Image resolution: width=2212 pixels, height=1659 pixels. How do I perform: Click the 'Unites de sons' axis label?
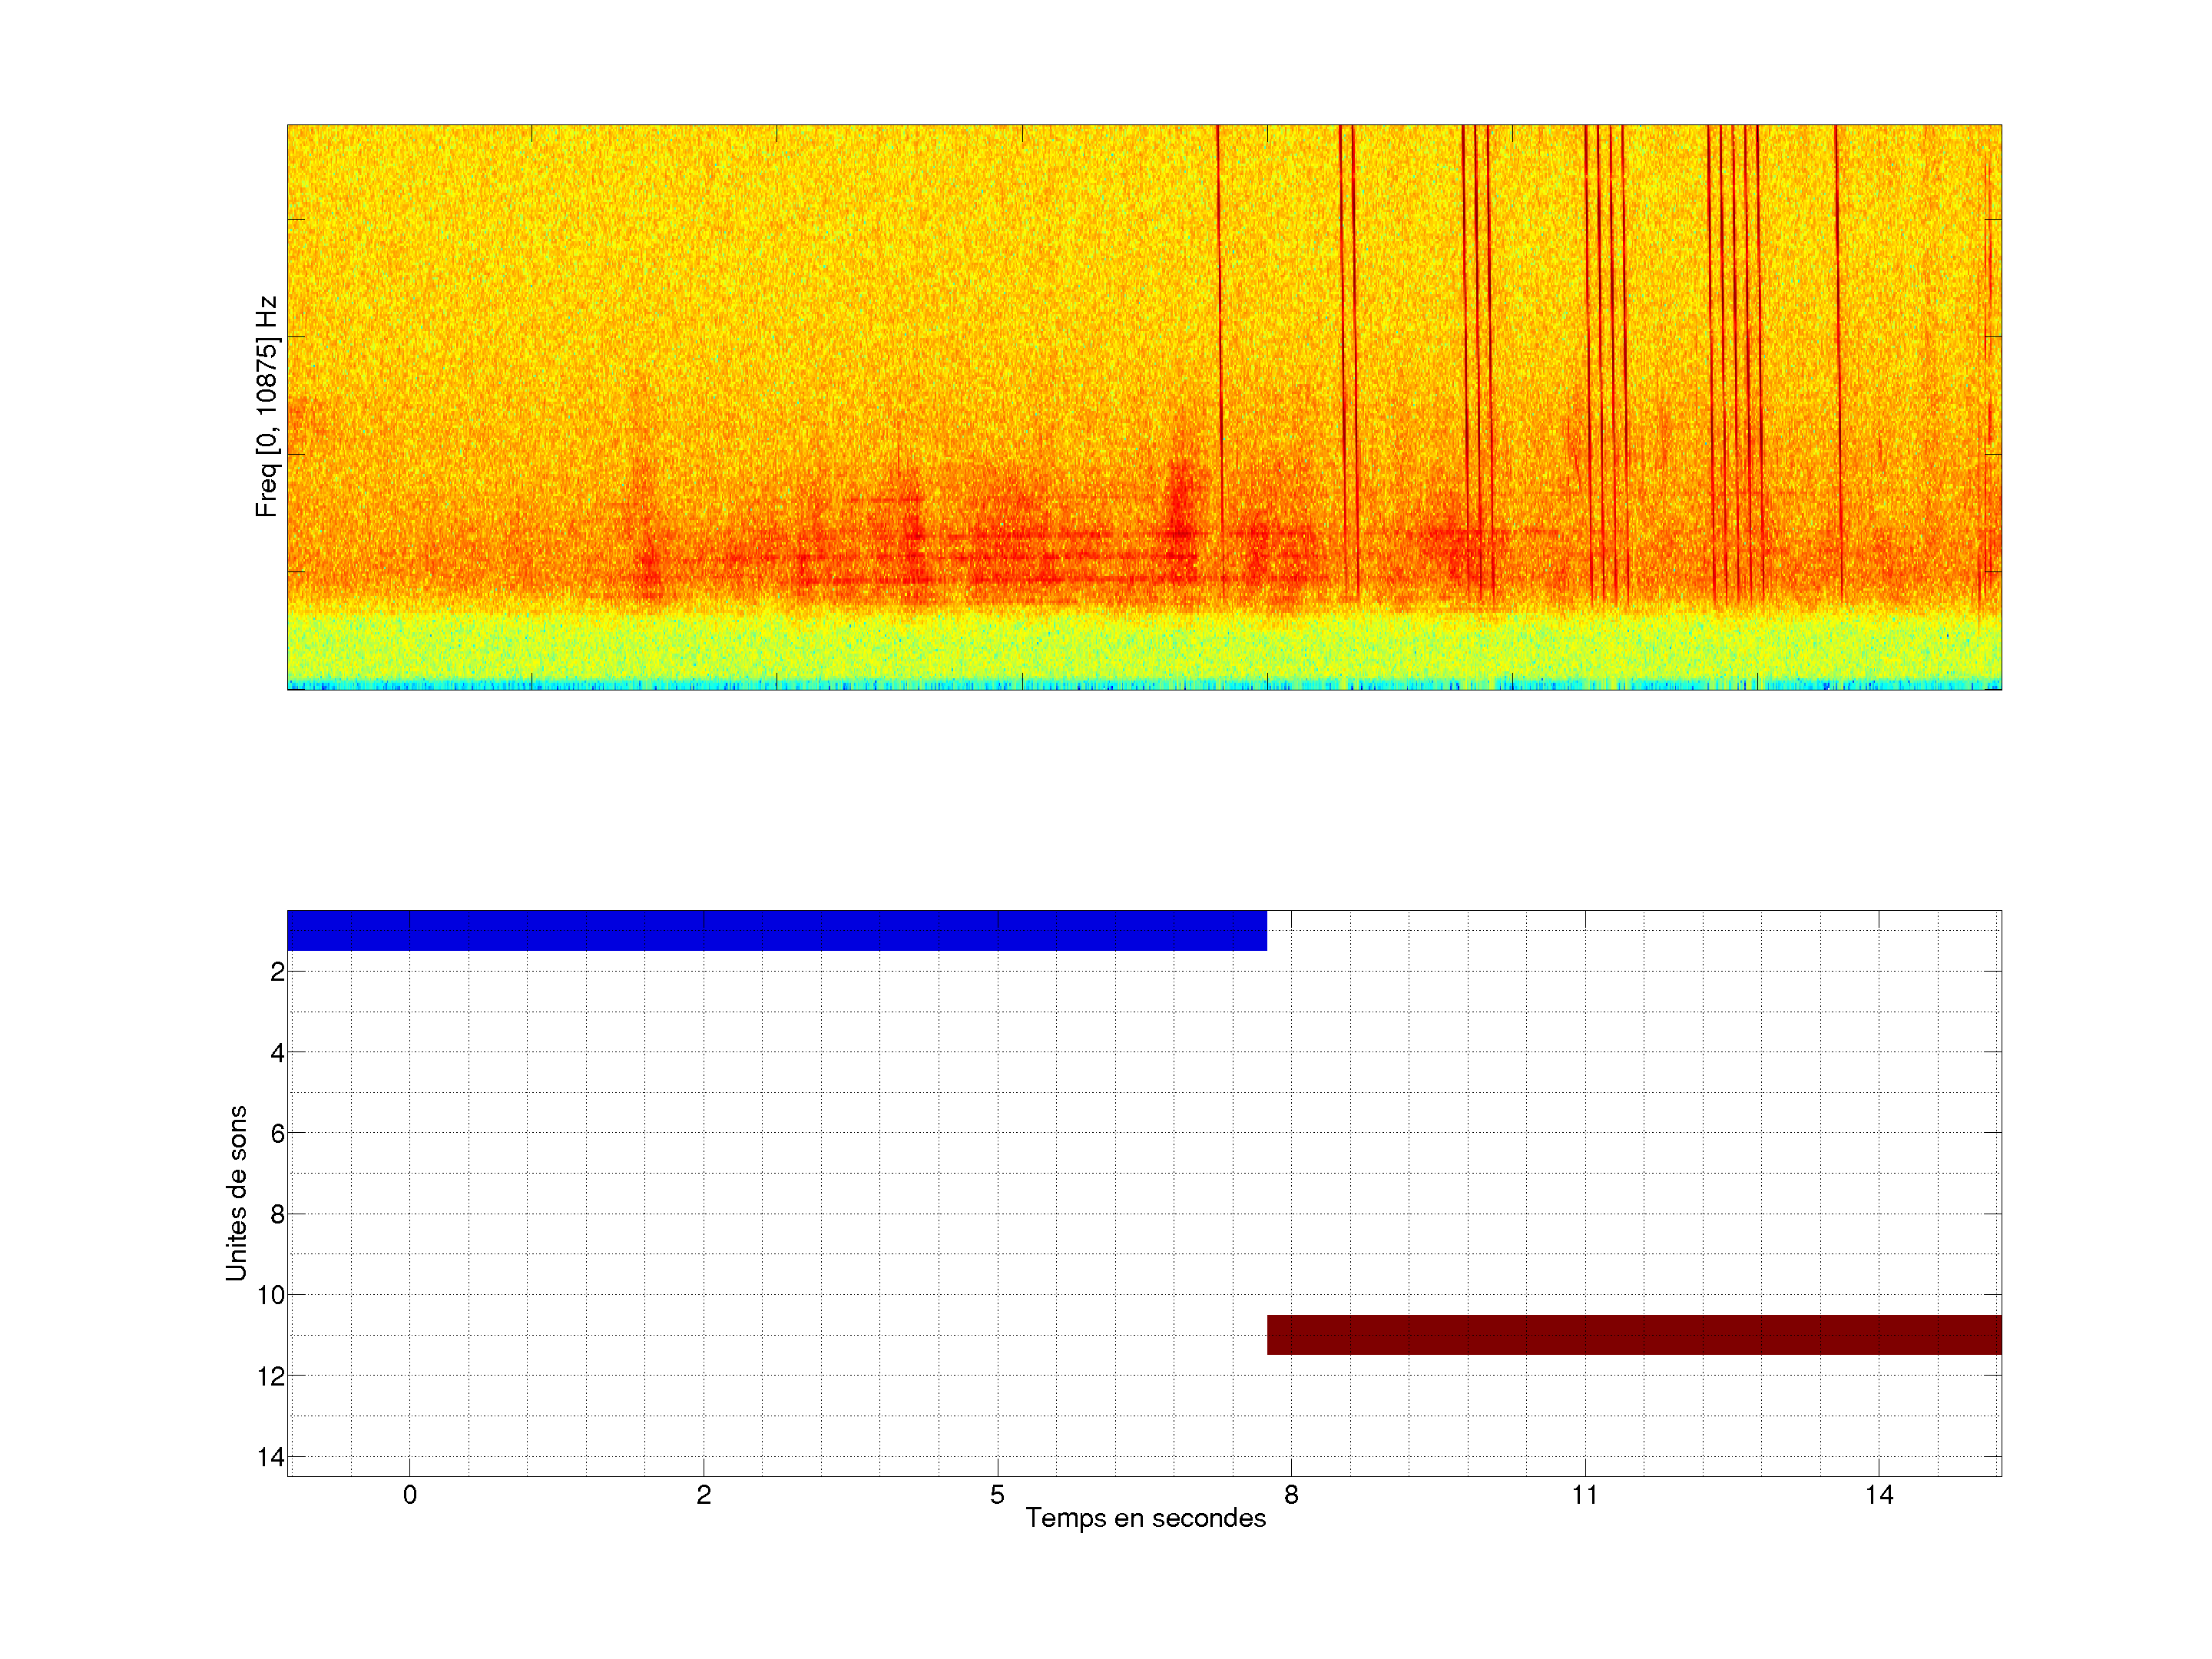pyautogui.click(x=236, y=1192)
